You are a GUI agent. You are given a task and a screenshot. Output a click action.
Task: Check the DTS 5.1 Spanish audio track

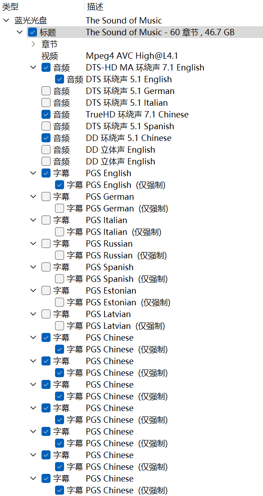(x=46, y=126)
